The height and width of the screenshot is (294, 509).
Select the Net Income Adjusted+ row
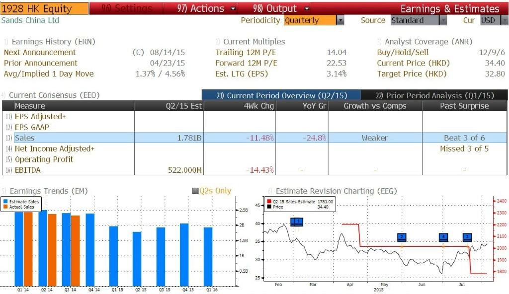pyautogui.click(x=254, y=148)
